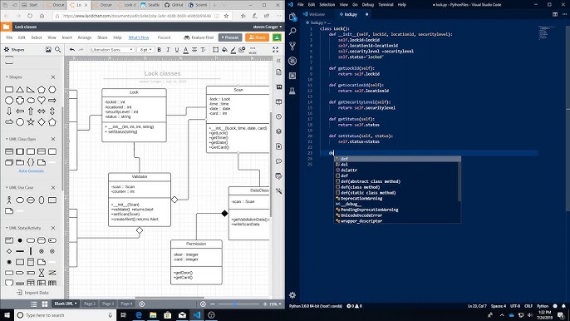
Task: Open the line color pencil
Action: (233, 50)
